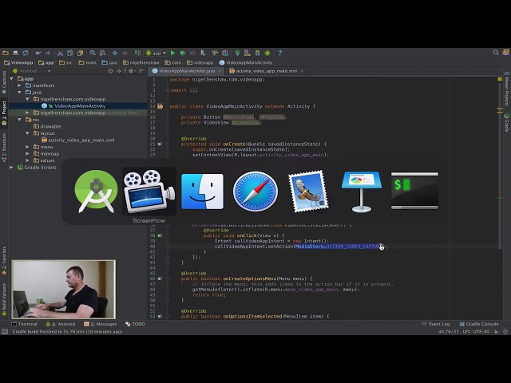The width and height of the screenshot is (511, 383).
Task: Select the videoapp breadcrumb folder
Action: (200, 62)
